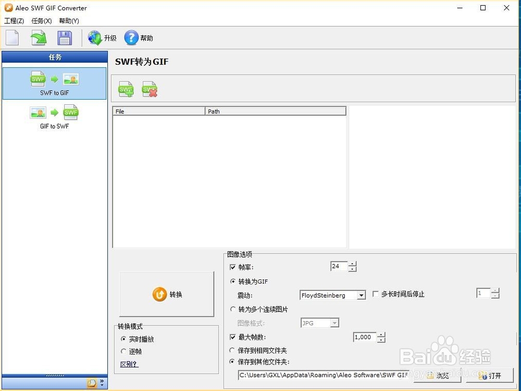Click the 帧率 value field 24
521x391 pixels.
pos(339,266)
